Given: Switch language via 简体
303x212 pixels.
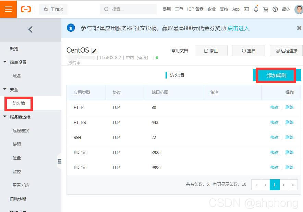Looking at the screenshot, I should [286, 9].
